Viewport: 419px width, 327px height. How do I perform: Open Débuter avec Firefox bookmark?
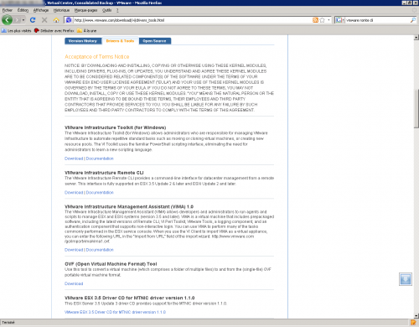point(54,31)
